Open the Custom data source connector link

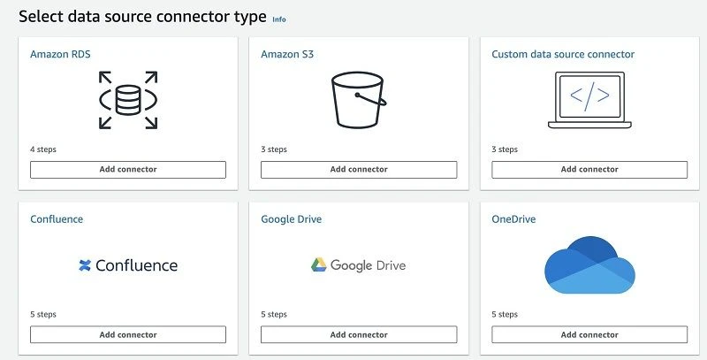tap(563, 54)
